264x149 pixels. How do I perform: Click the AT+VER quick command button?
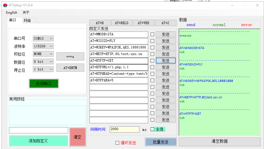[x=144, y=23]
